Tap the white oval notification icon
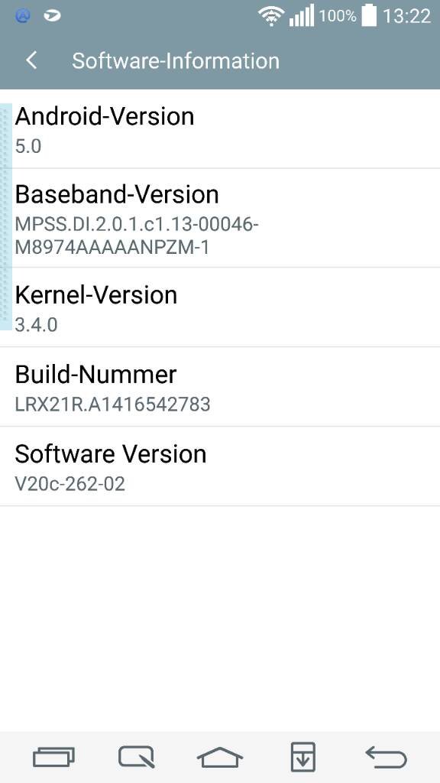 (52, 16)
